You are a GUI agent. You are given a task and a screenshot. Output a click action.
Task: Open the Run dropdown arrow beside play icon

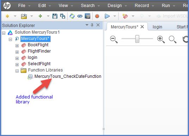coord(115,16)
